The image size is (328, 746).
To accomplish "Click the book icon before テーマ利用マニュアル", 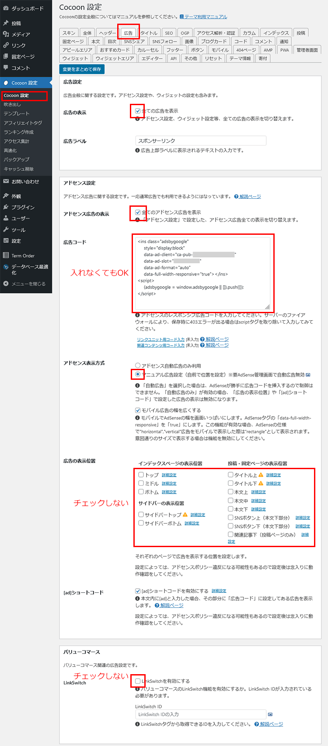I will (x=182, y=17).
